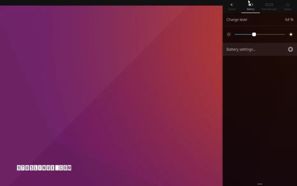The height and width of the screenshot is (186, 297).
Task: Click the Charge level label
Action: click(x=237, y=20)
